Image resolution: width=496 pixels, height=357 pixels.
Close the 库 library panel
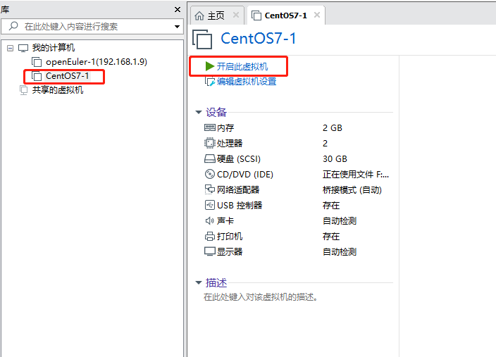[178, 9]
